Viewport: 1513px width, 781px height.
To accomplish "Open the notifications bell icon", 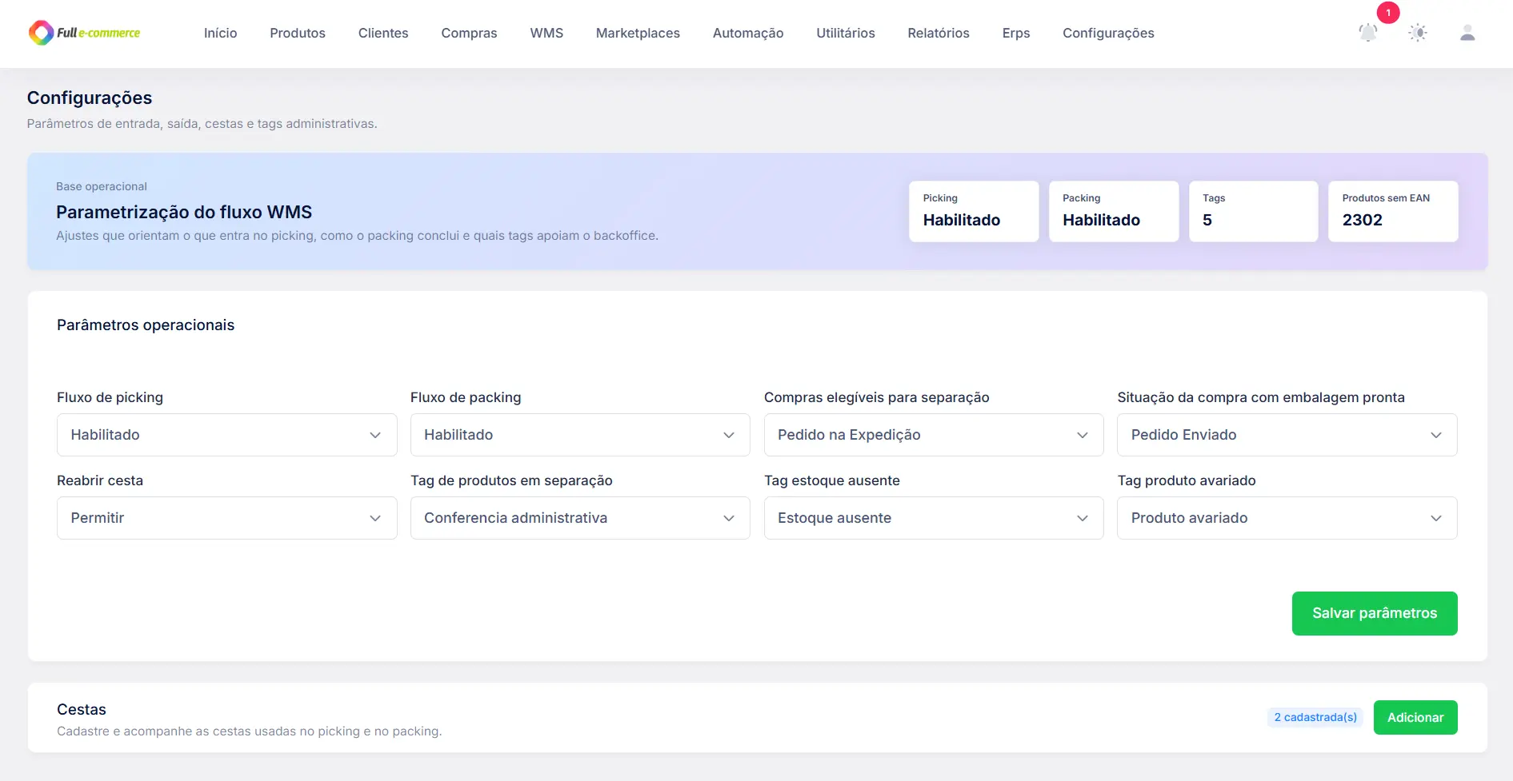I will click(x=1368, y=33).
